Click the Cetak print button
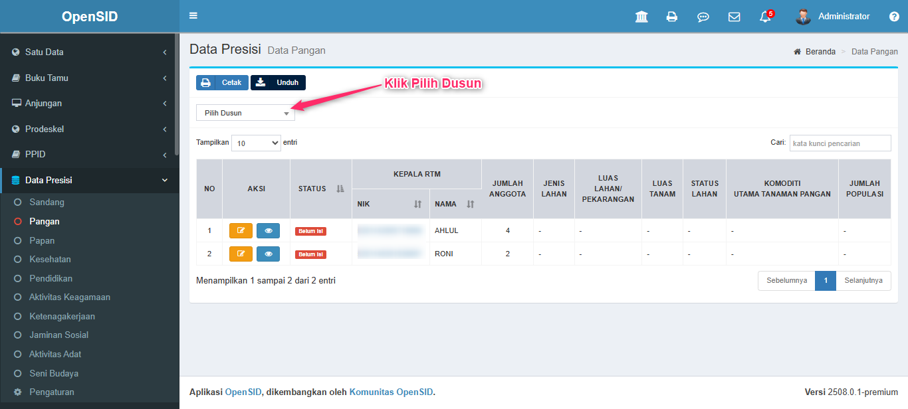This screenshot has height=409, width=908. coord(222,82)
